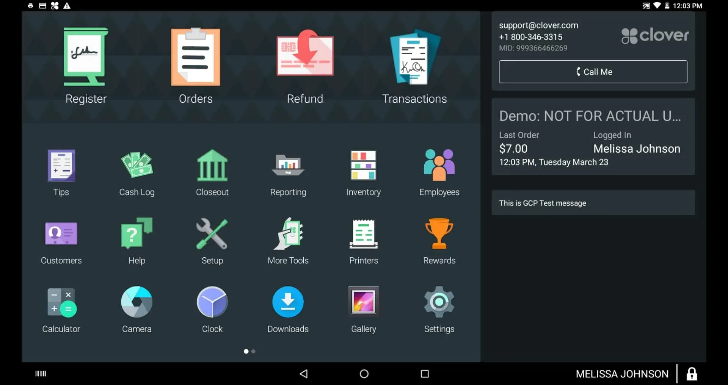Tap the MID: 999366466269 text
This screenshot has width=728, height=385.
[x=533, y=48]
